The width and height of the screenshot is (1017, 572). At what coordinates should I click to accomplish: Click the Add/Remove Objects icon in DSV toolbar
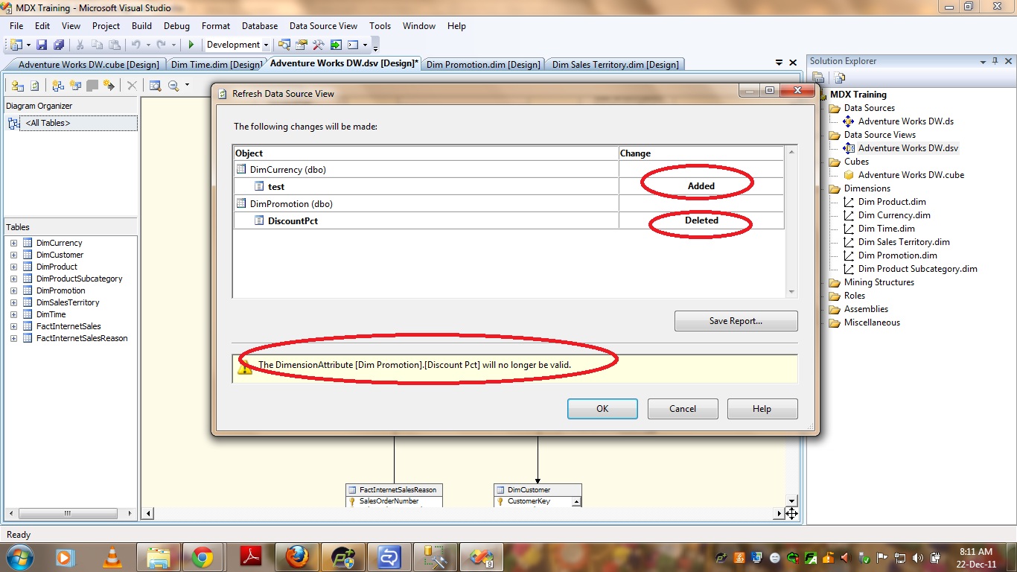pos(17,86)
